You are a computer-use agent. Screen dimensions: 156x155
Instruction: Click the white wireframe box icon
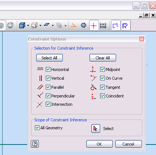(x=34, y=25)
